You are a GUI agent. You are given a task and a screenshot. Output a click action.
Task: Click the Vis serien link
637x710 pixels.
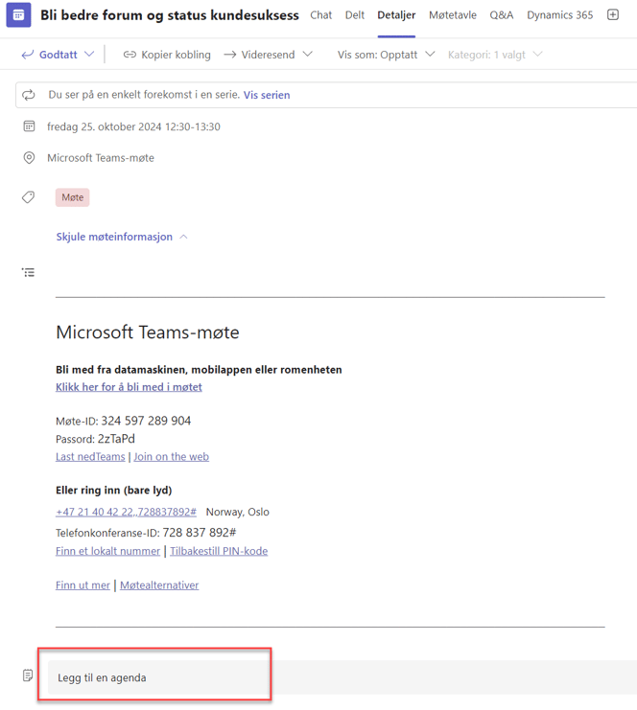pyautogui.click(x=267, y=95)
